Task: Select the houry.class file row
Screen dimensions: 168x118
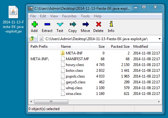Action: point(95,65)
